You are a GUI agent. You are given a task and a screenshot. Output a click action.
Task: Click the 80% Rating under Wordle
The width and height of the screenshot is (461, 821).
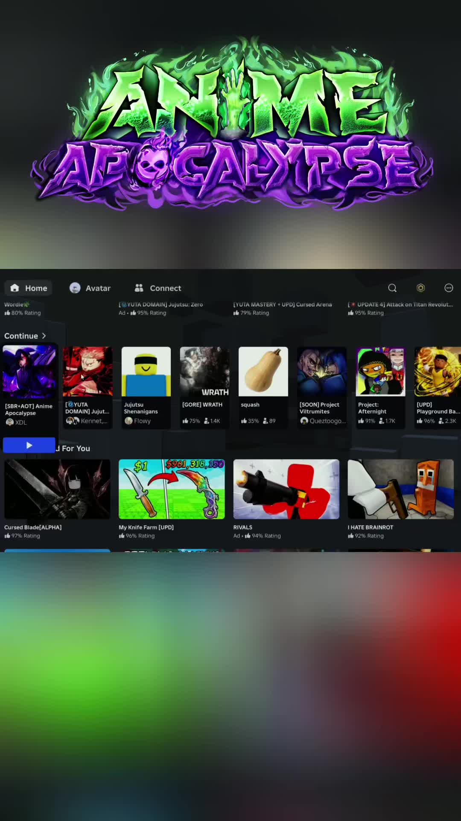point(23,313)
